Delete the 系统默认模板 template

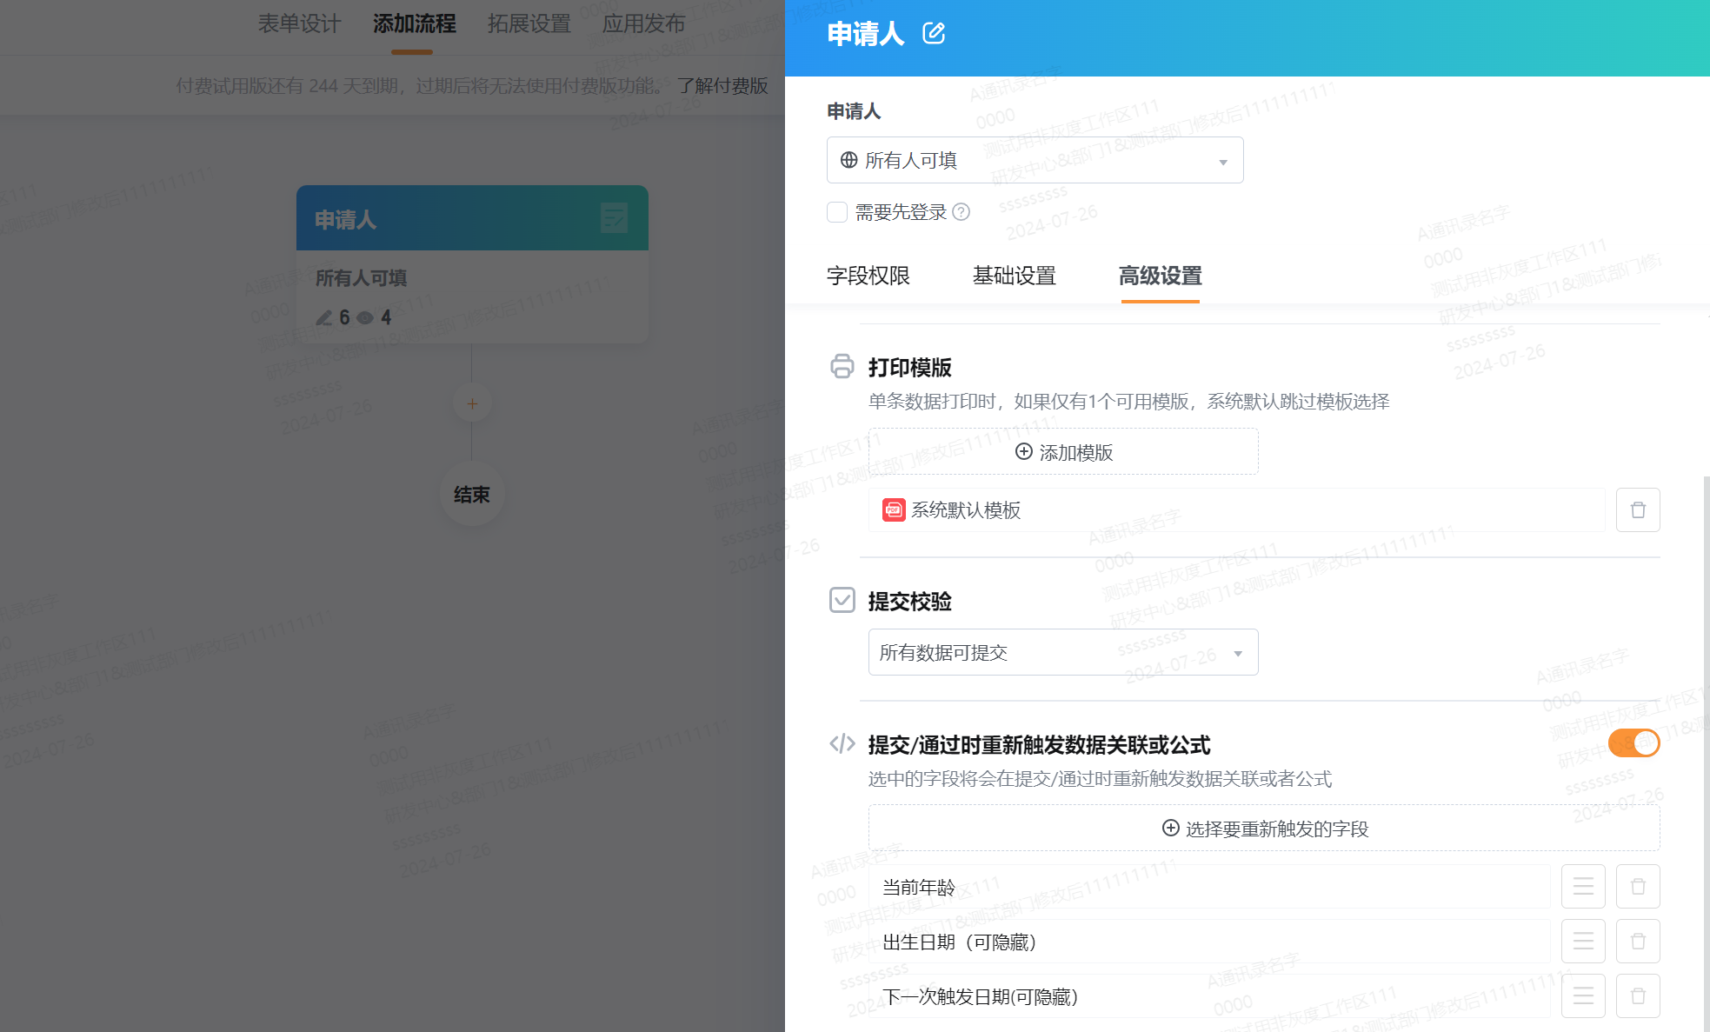point(1638,510)
